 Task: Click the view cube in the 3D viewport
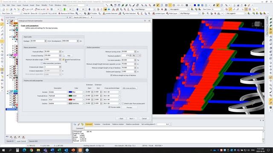point(257,24)
